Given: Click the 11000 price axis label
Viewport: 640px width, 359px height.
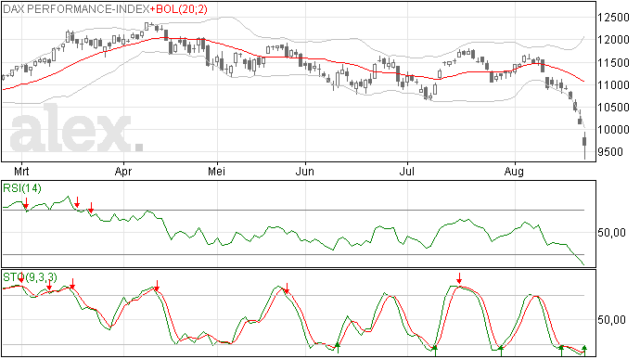Looking at the screenshot, I should coord(613,85).
